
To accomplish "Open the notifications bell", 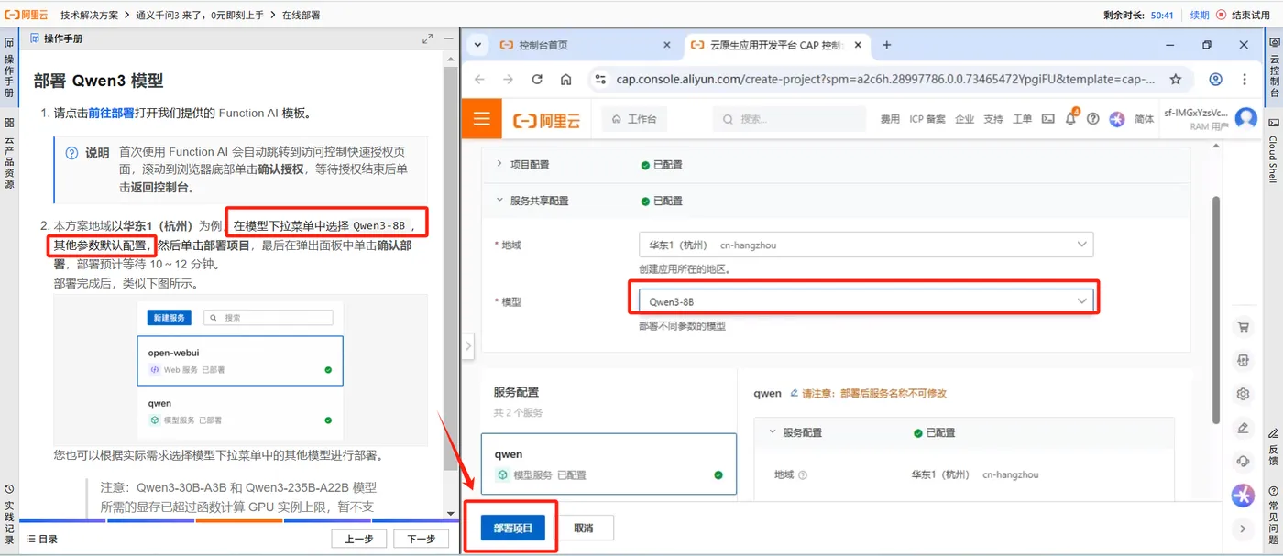I will click(1070, 119).
